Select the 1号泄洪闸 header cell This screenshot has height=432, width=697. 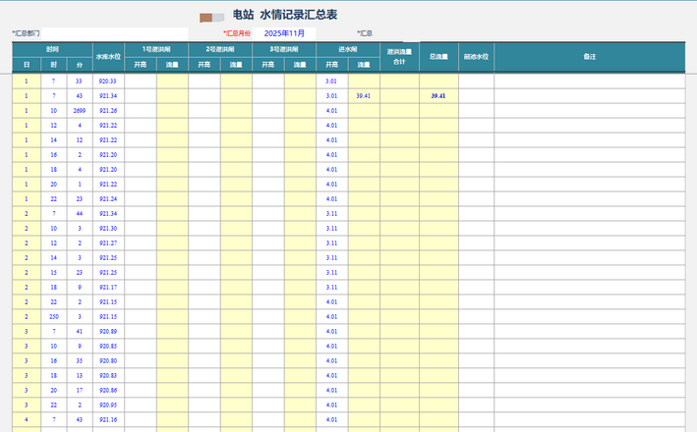156,49
